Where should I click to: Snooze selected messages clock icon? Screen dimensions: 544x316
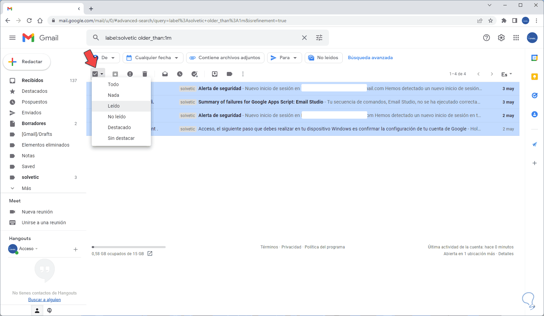(x=180, y=74)
